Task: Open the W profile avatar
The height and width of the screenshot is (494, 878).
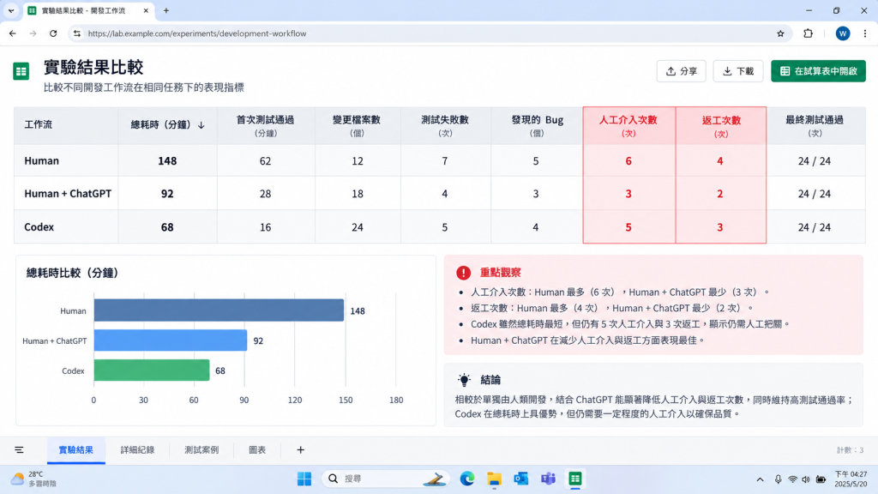Action: pos(842,33)
